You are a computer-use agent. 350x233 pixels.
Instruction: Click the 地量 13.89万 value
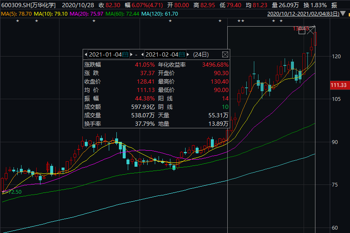(x=218, y=124)
